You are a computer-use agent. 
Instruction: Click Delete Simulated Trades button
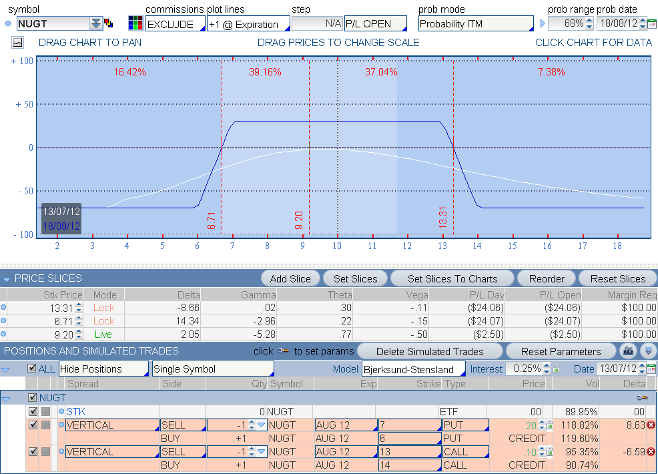pyautogui.click(x=428, y=351)
